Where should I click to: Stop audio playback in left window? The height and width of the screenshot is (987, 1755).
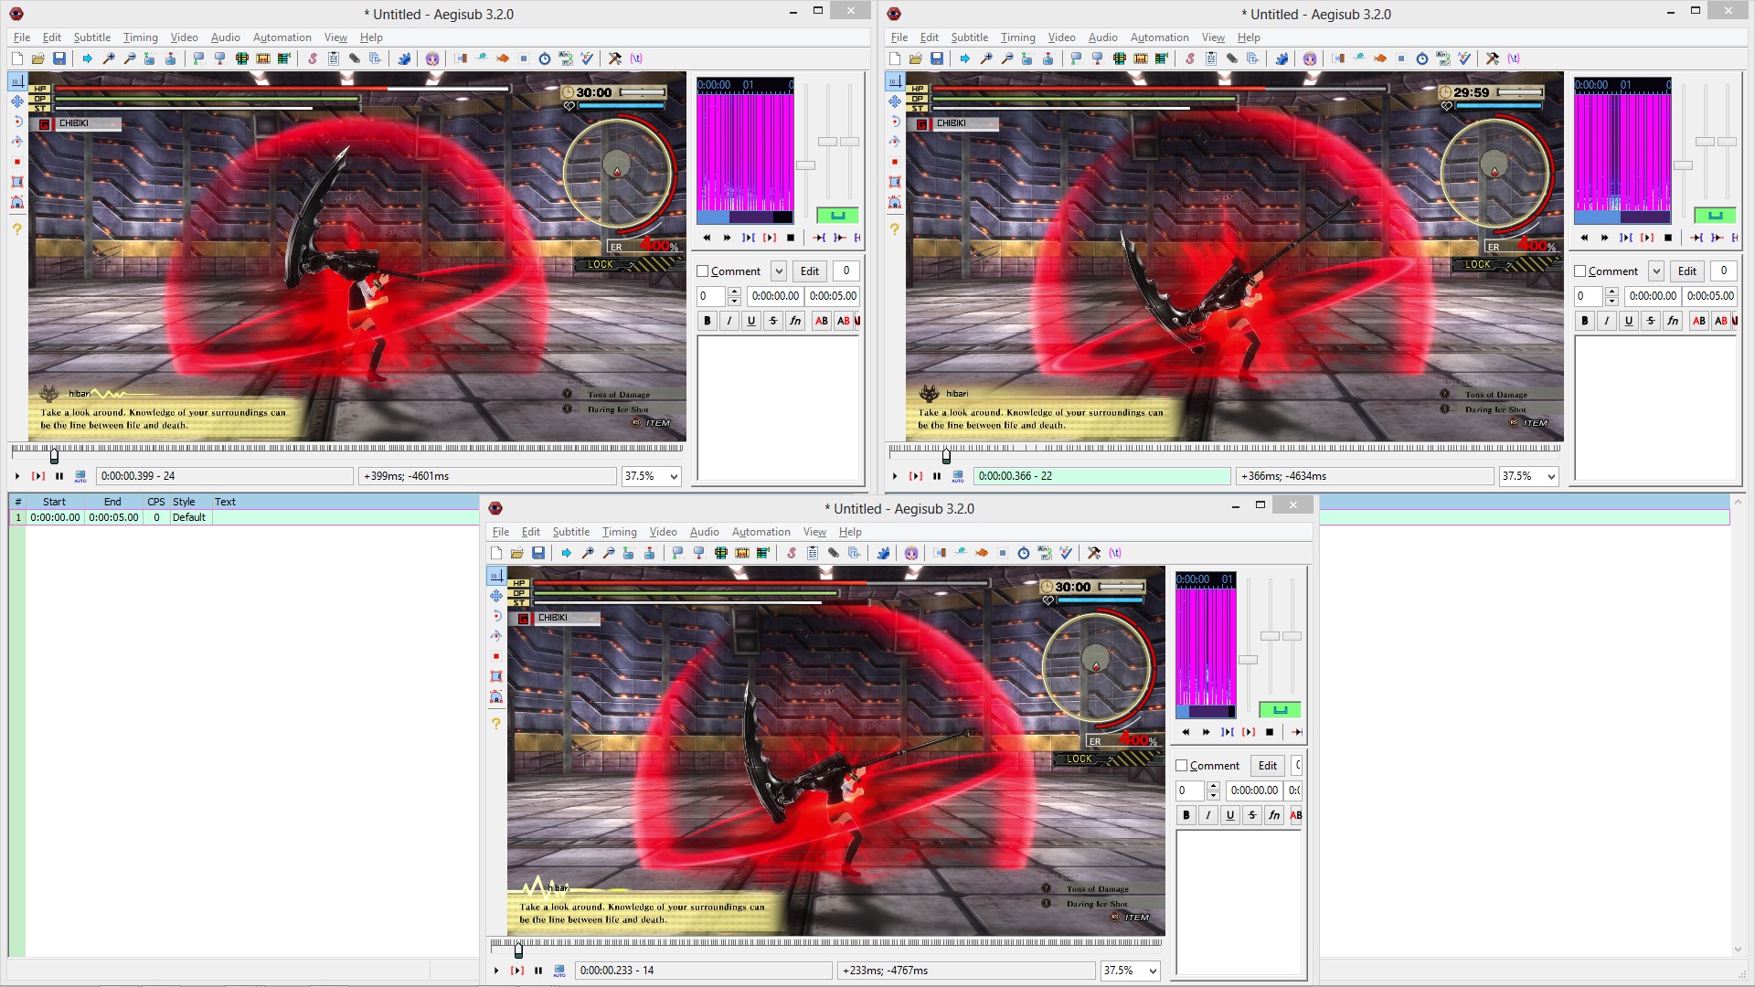coord(791,238)
